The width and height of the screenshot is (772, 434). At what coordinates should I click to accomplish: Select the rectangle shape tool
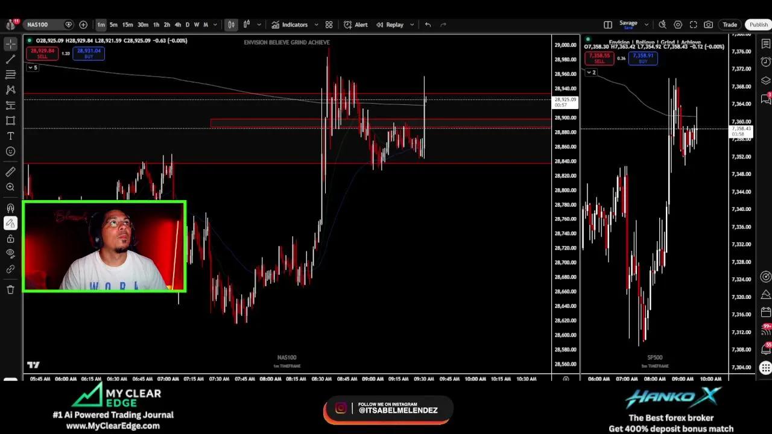tap(10, 121)
